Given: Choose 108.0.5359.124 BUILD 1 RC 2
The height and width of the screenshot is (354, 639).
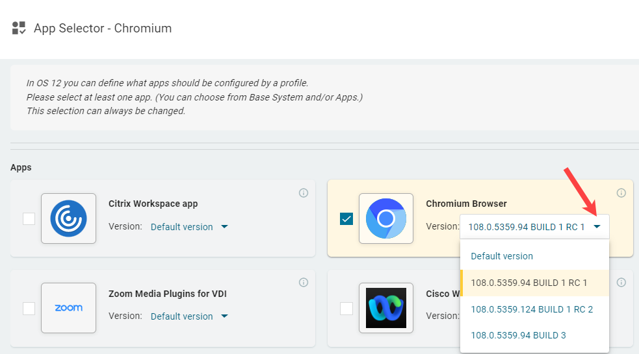Looking at the screenshot, I should tap(532, 309).
